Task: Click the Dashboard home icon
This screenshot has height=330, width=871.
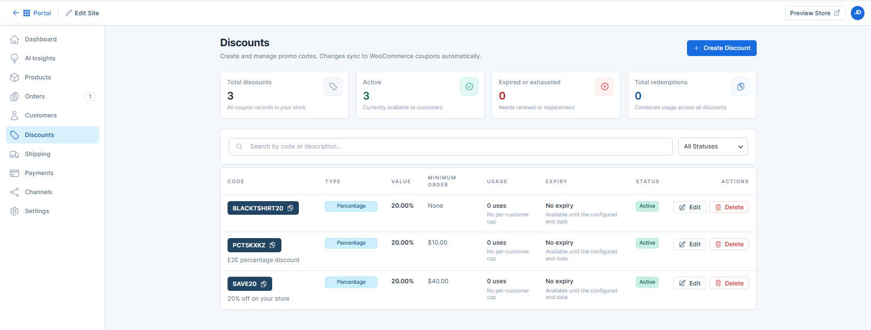Action: click(15, 39)
